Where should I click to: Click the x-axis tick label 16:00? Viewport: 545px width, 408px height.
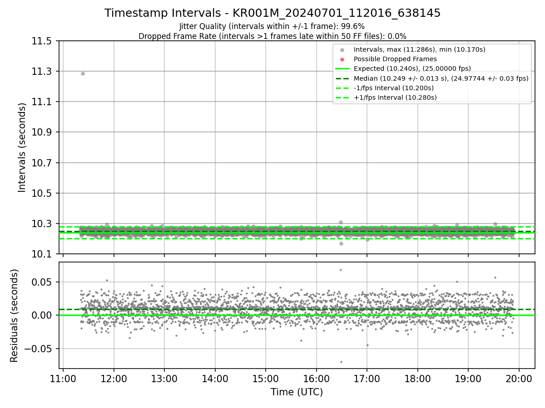click(x=316, y=379)
